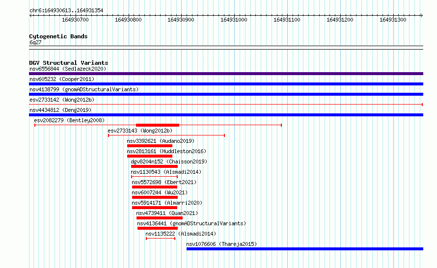The width and height of the screenshot is (437, 268).
Task: Click the ruler's right arrowhead
Action: 422,16
